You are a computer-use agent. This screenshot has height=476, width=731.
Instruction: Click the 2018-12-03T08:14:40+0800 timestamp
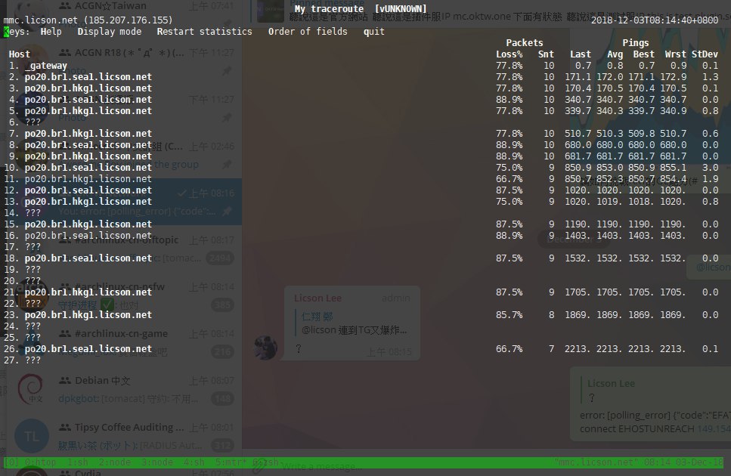click(x=655, y=20)
